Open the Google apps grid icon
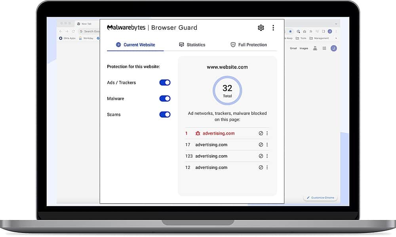Screen dimensions: 396x237 click(x=324, y=48)
